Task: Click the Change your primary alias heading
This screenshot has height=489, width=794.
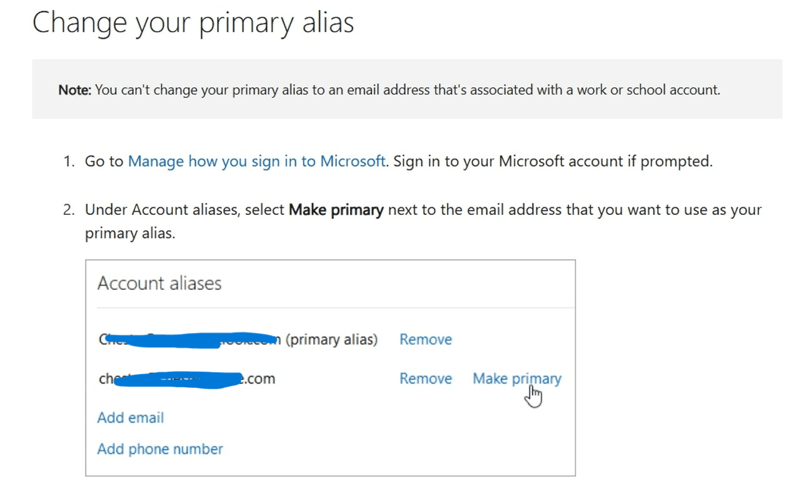Action: point(194,22)
